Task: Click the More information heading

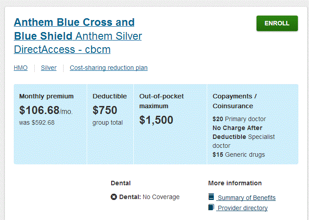Action: coord(235,183)
